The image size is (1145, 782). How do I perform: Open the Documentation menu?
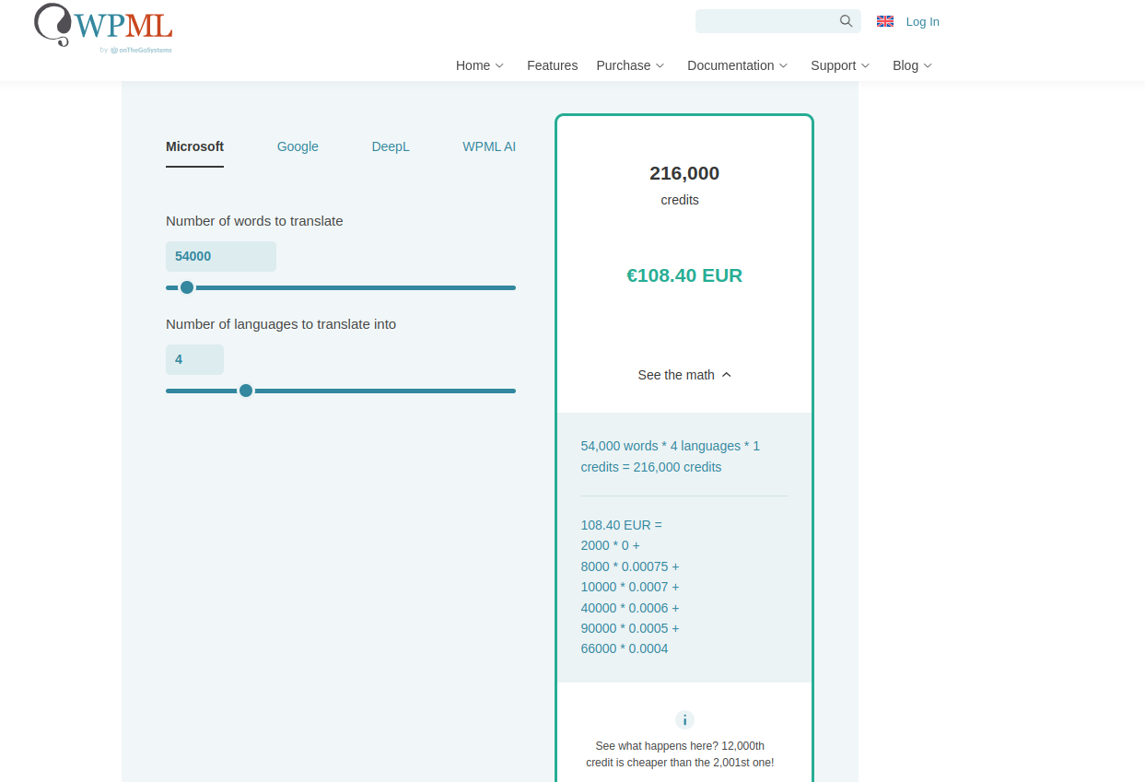tap(730, 65)
